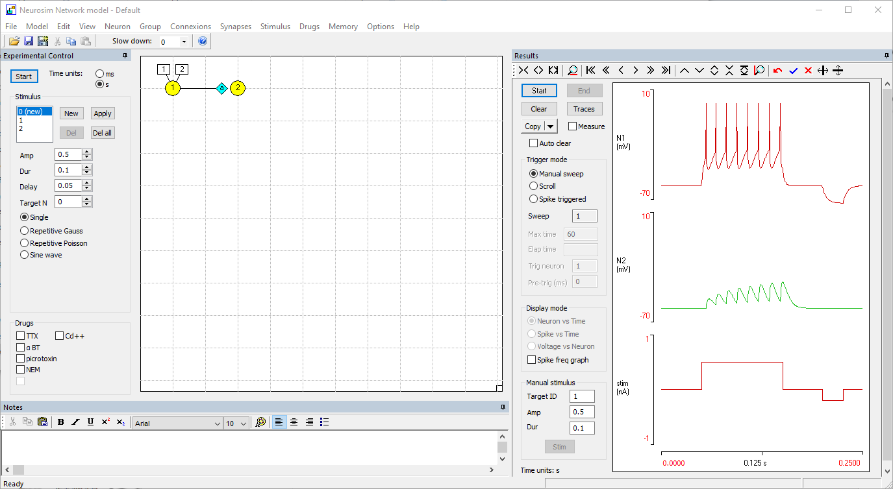This screenshot has height=489, width=893.
Task: Tick the Auto clear checkbox
Action: 534,143
